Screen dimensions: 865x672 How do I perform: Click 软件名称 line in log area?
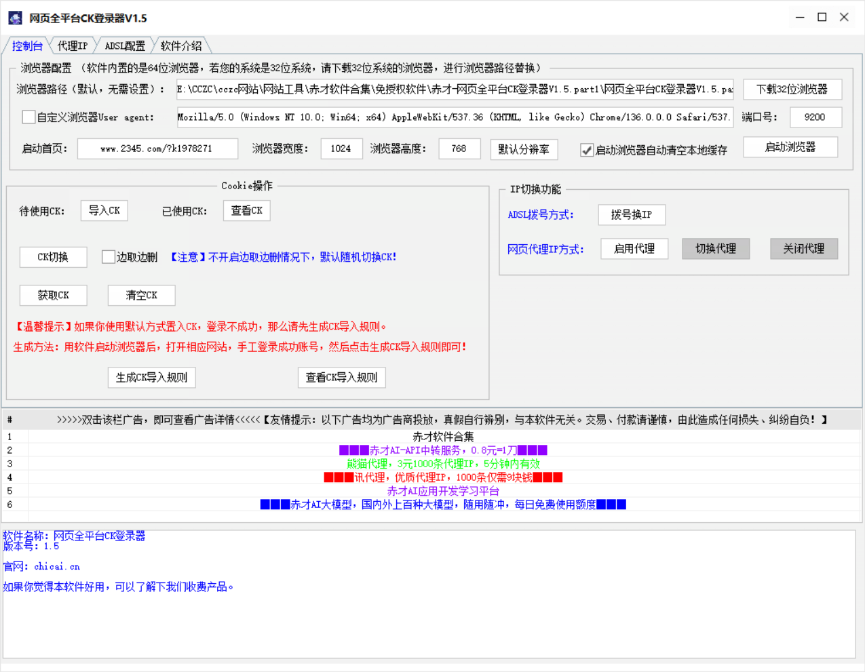click(74, 536)
